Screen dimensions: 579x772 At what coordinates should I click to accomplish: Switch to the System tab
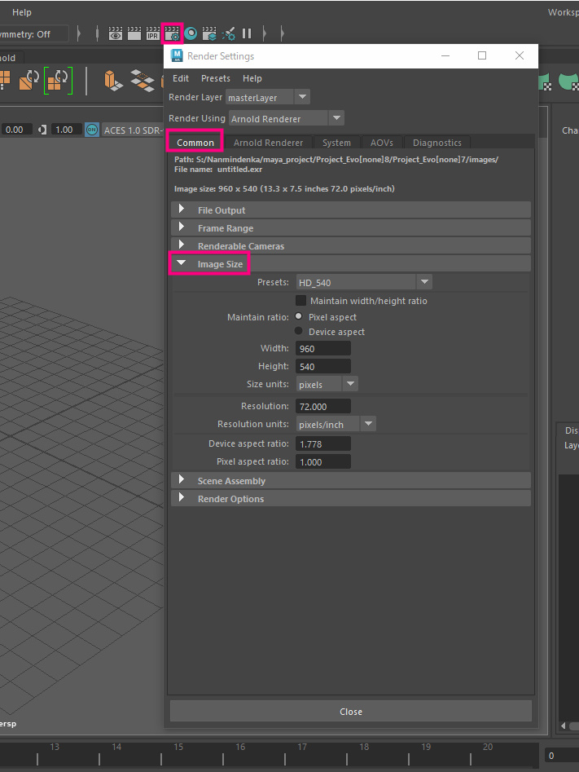pyautogui.click(x=336, y=143)
